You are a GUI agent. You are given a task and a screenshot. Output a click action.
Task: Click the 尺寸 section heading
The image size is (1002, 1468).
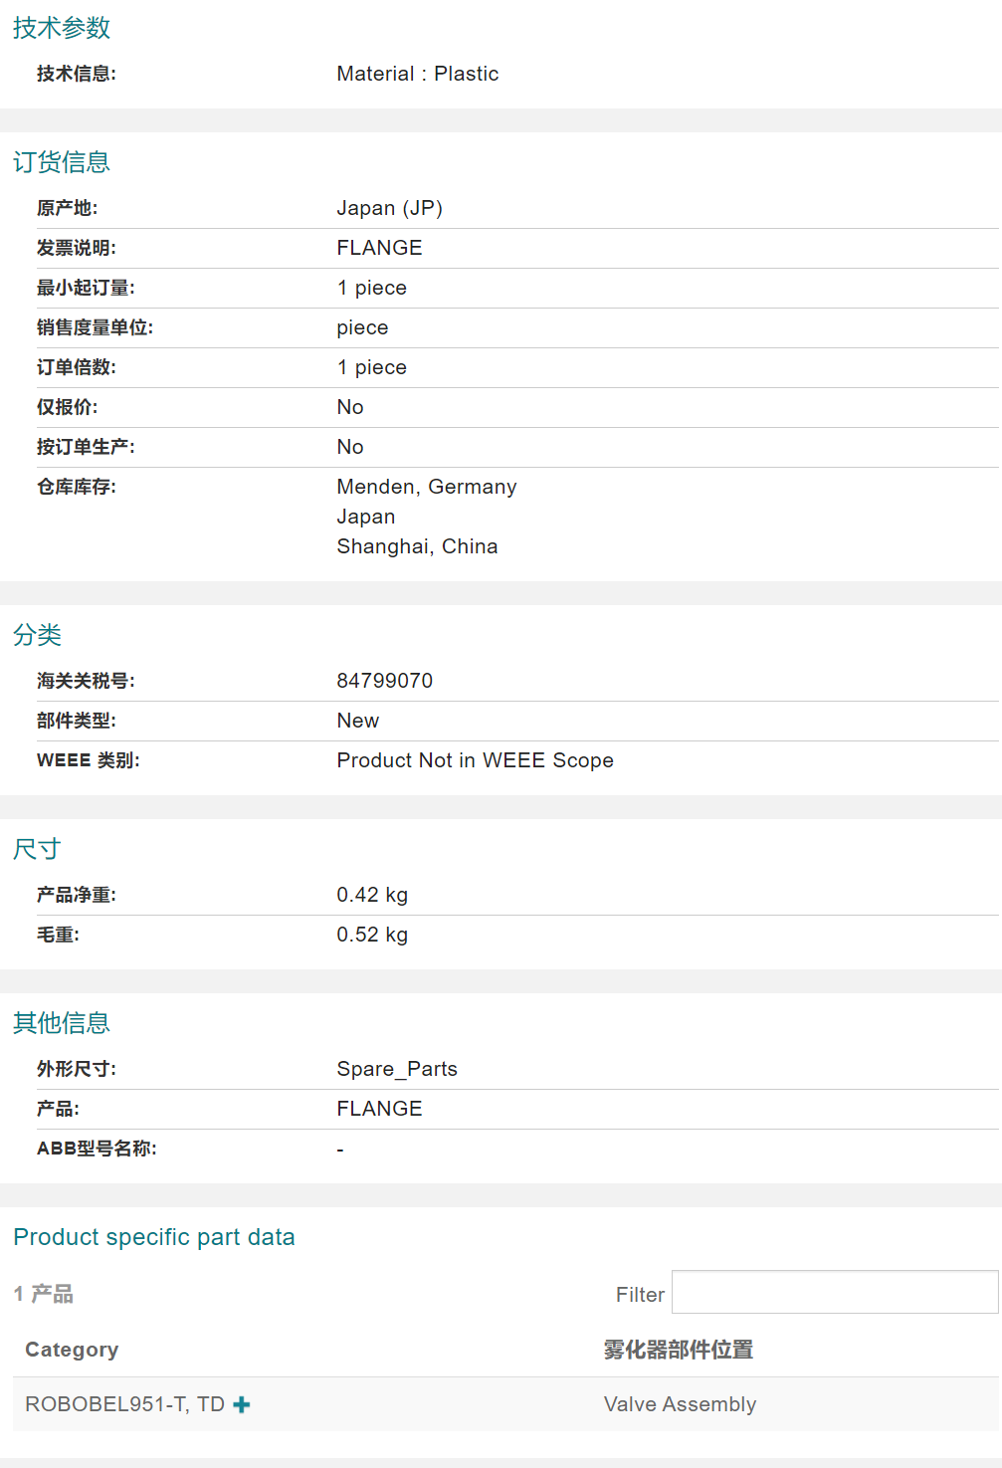click(x=38, y=849)
